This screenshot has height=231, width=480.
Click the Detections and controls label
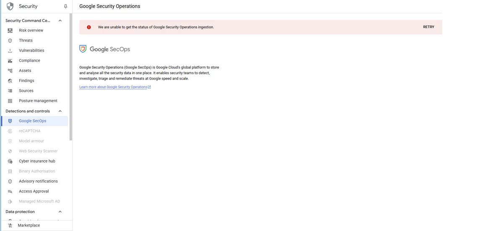point(28,111)
